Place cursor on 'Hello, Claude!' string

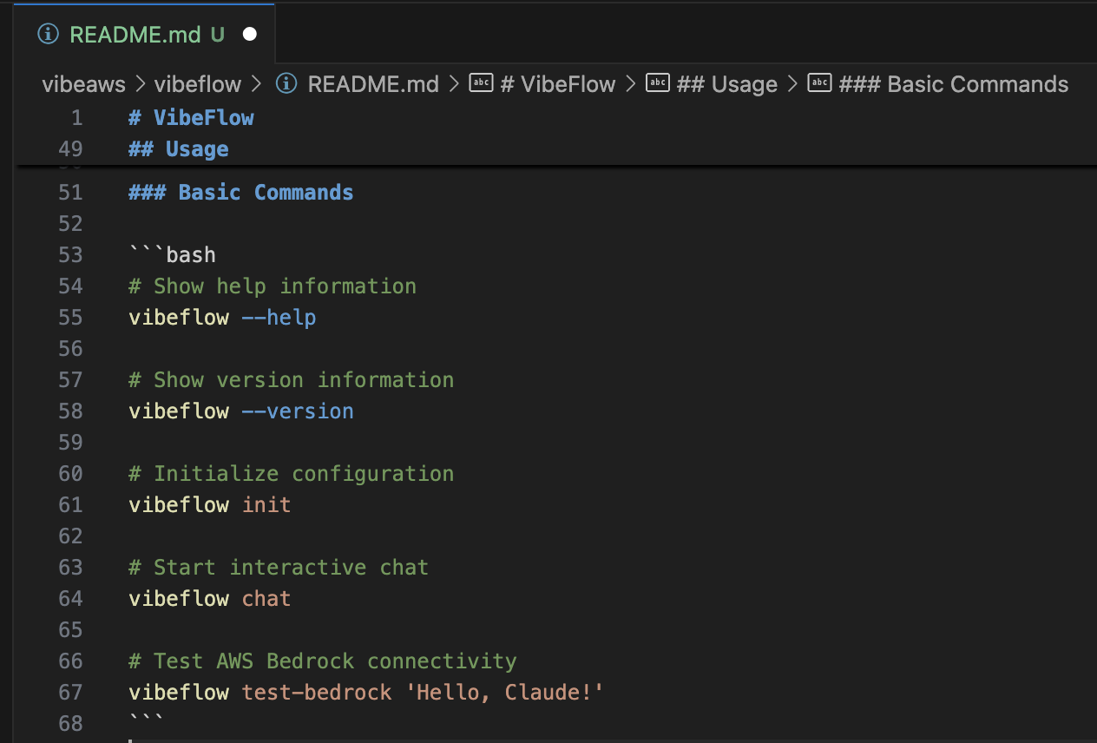click(504, 692)
